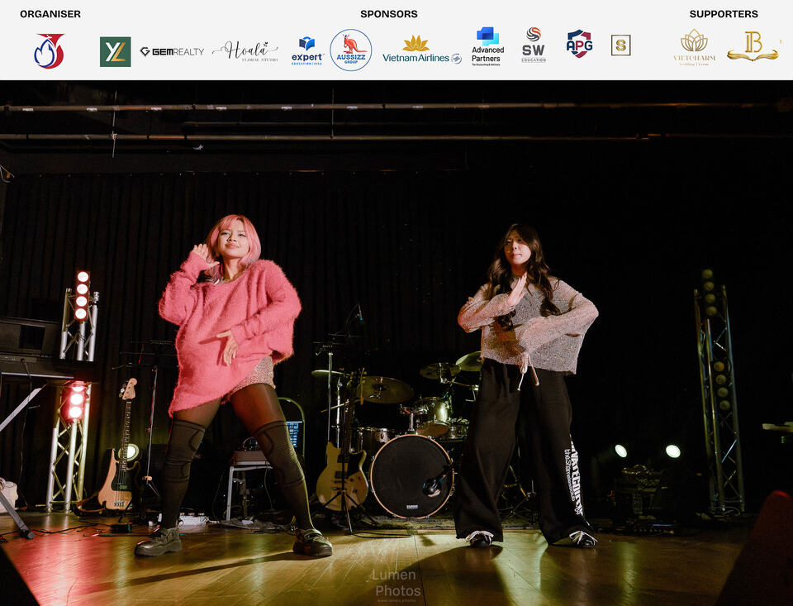
Task: Select the APG shield logo
Action: tap(579, 44)
